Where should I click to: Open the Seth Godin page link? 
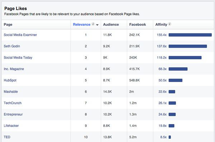12,46
